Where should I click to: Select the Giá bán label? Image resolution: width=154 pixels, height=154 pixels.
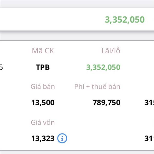tap(43, 86)
